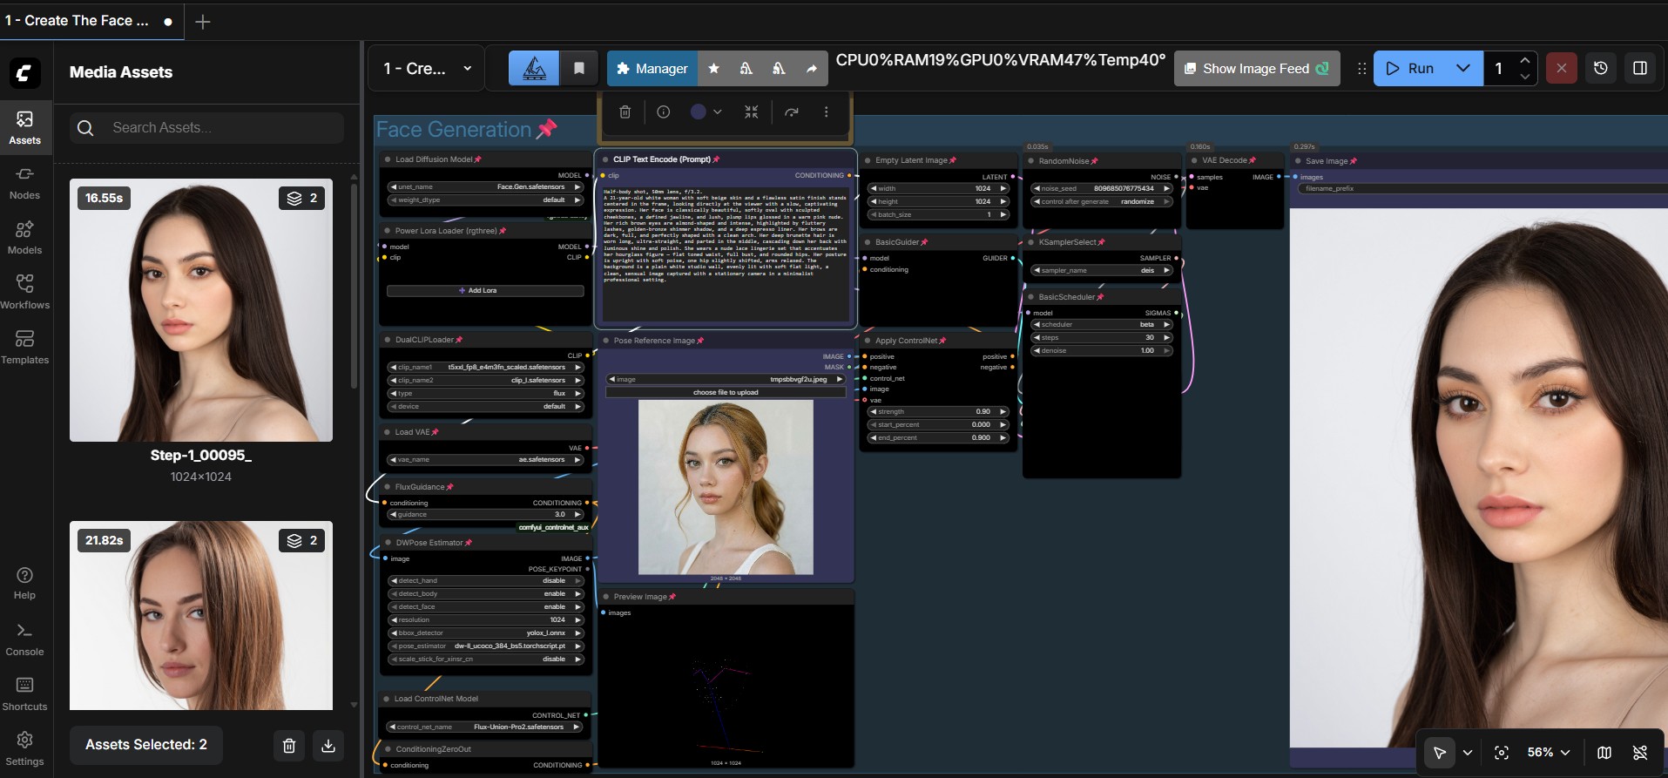Select the Step-1_00095_ asset thumbnail
Viewport: 1668px width, 778px height.
pyautogui.click(x=201, y=310)
